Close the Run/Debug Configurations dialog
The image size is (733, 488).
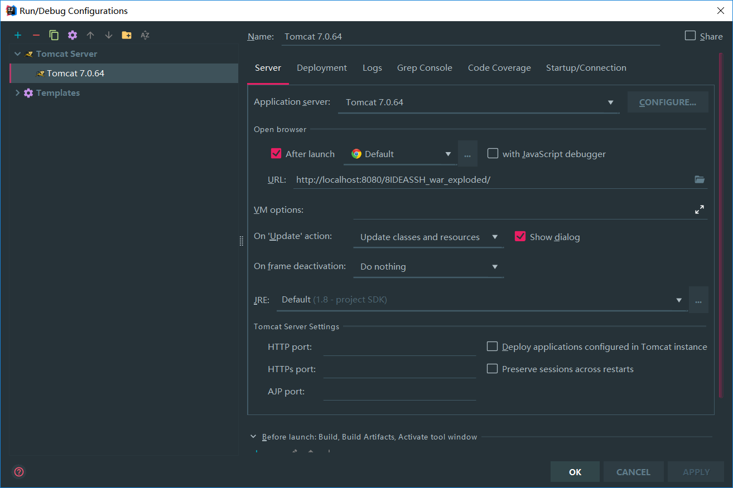click(x=720, y=11)
